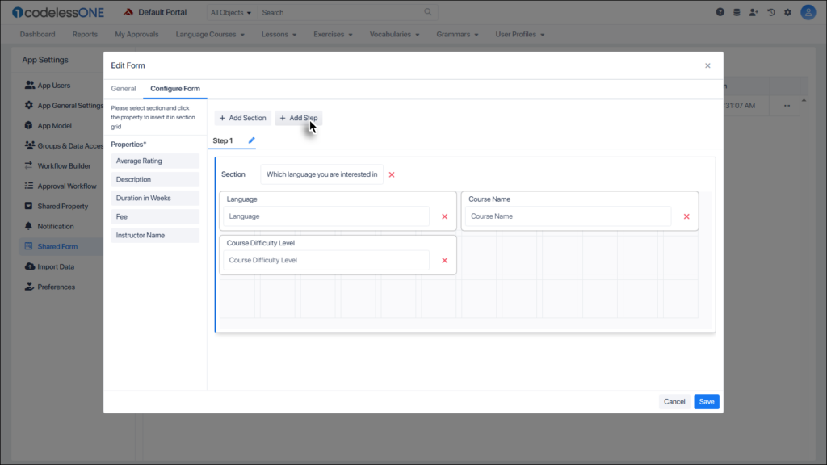
Task: Click the add user icon in header
Action: (x=754, y=12)
